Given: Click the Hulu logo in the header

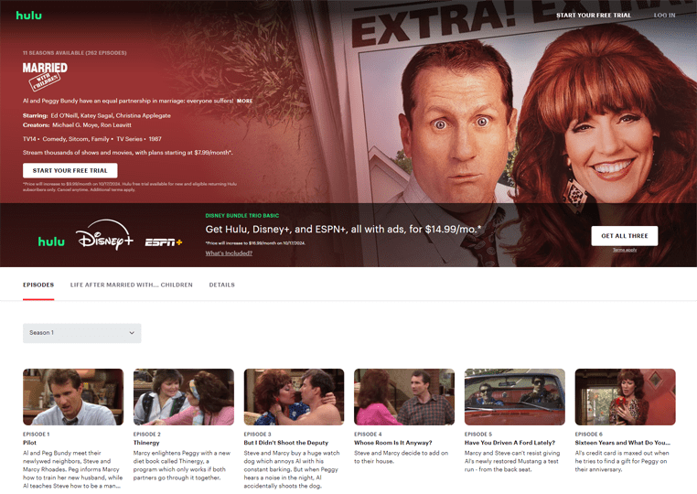Looking at the screenshot, I should 29,16.
